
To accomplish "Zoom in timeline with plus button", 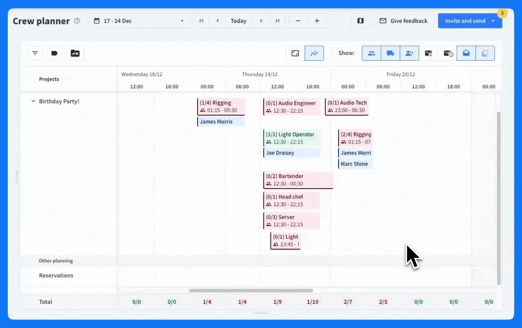I will (x=317, y=21).
